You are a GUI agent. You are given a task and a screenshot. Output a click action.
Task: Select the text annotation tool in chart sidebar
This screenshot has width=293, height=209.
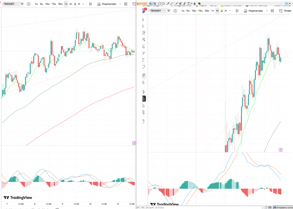(144, 60)
